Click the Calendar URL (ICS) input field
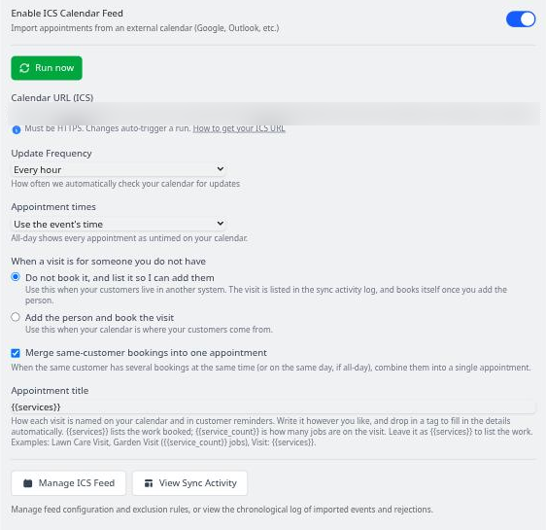546x530 pixels. pyautogui.click(x=275, y=114)
